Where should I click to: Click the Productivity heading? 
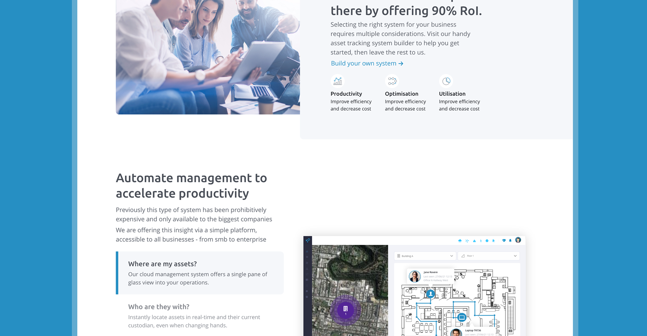346,94
